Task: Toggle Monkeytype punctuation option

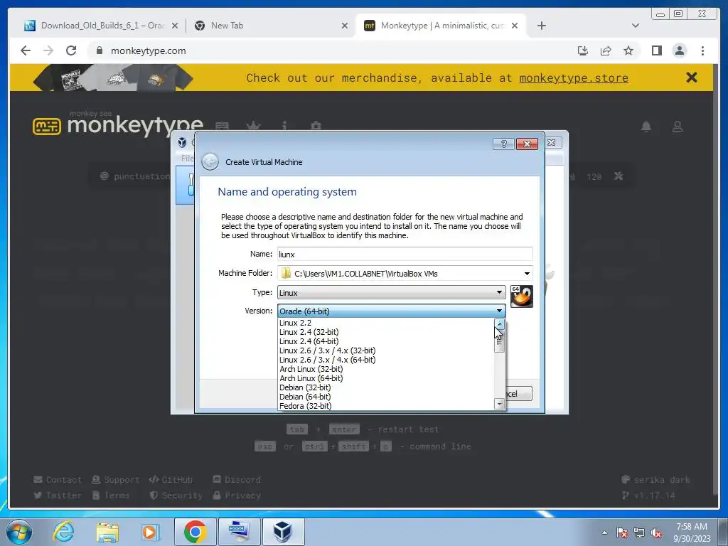Action: click(x=136, y=176)
